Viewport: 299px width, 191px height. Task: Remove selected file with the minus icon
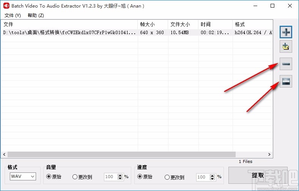(x=286, y=64)
